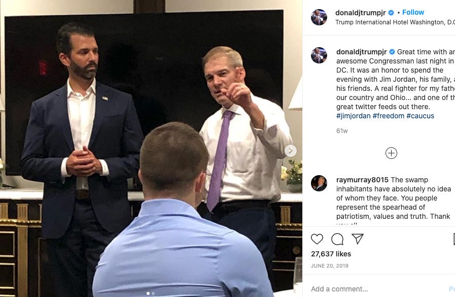Advance to next photo with carousel arrow
The width and height of the screenshot is (455, 297).
291,151
